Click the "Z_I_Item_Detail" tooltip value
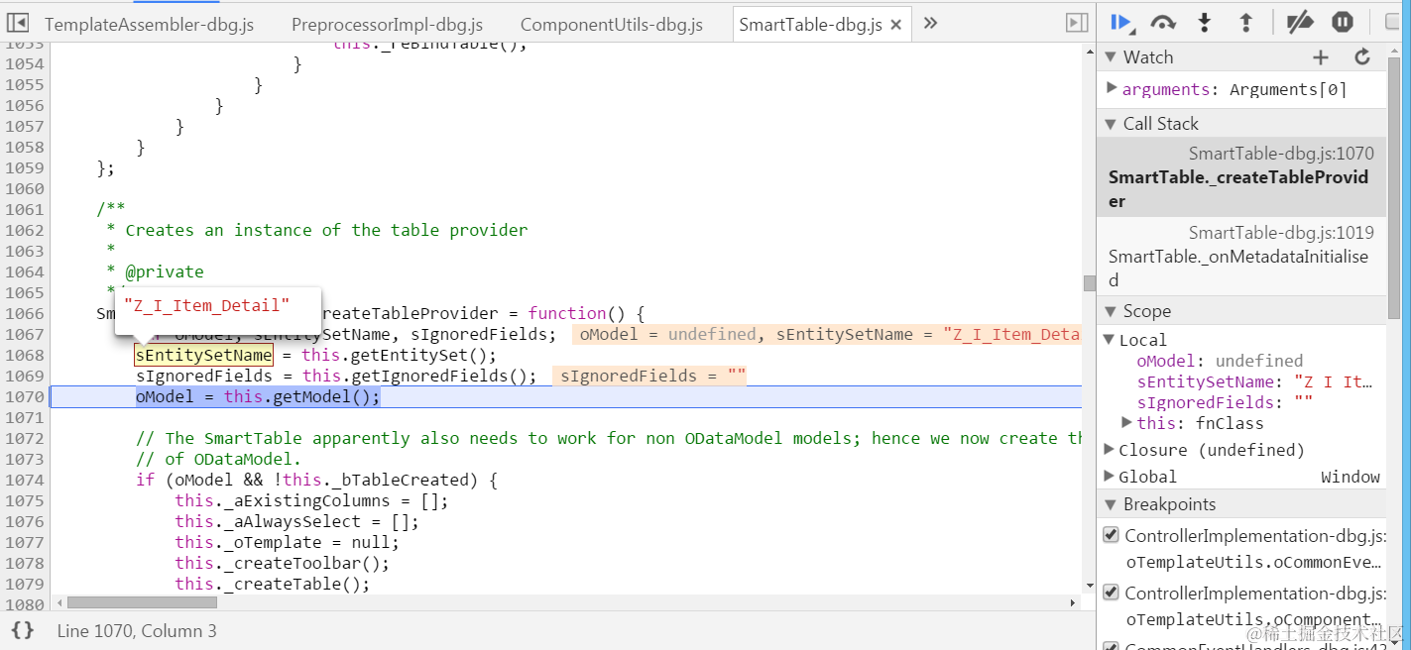Viewport: 1411px width, 650px height. click(206, 305)
